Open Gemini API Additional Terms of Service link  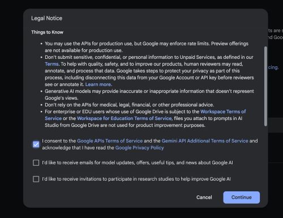[205, 141]
